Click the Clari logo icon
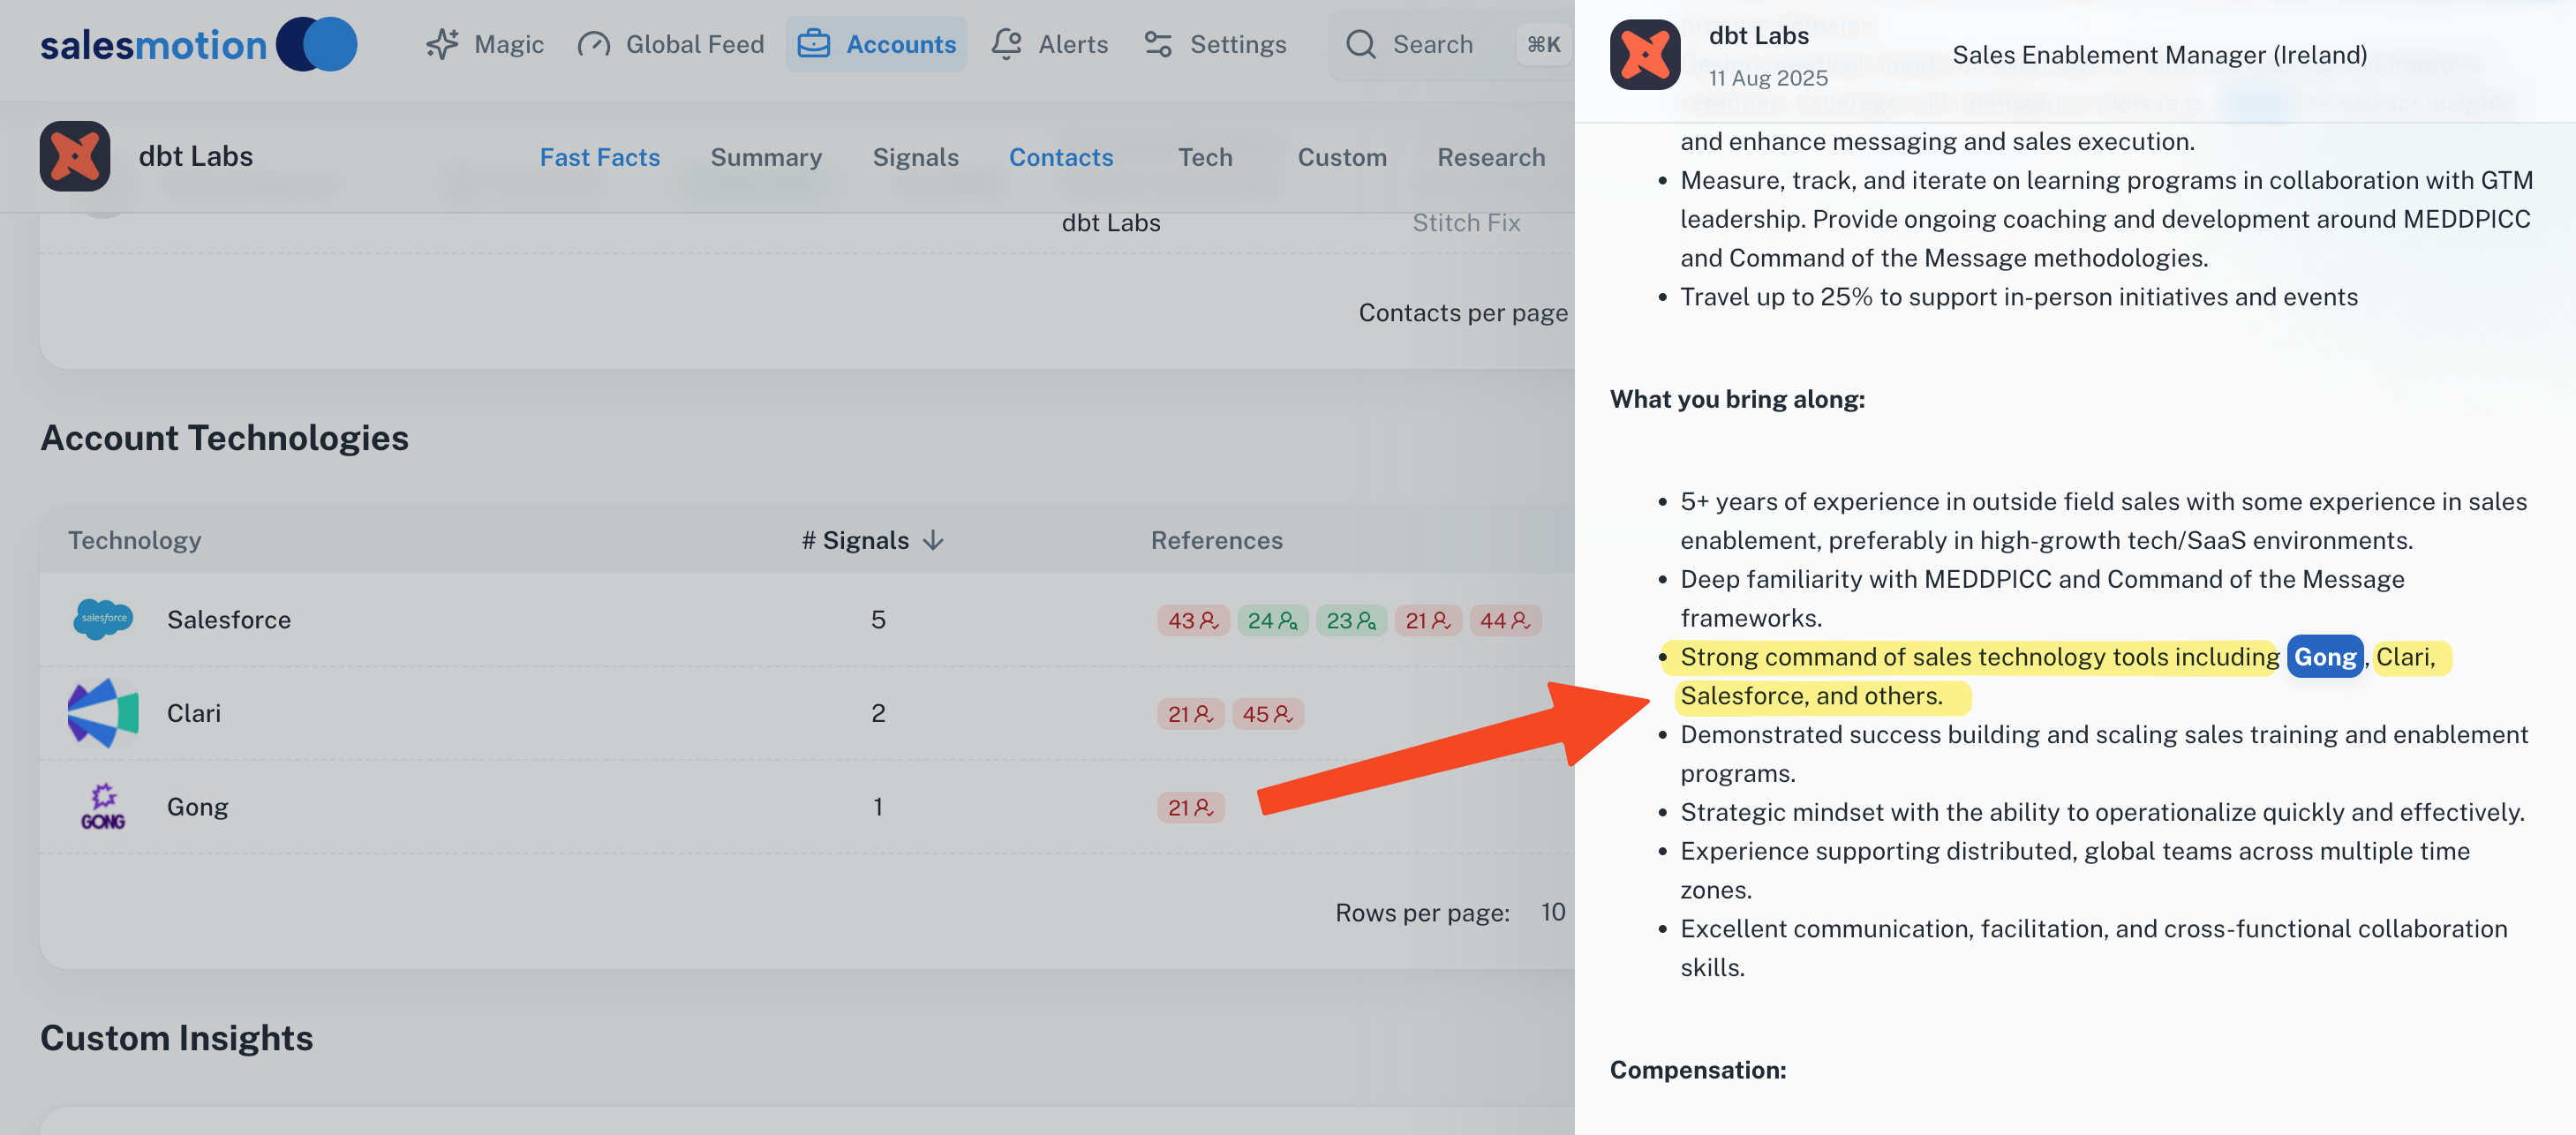The width and height of the screenshot is (2576, 1135). [103, 713]
